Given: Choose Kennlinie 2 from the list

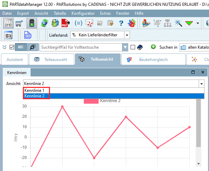Looking at the screenshot, I should (113, 96).
